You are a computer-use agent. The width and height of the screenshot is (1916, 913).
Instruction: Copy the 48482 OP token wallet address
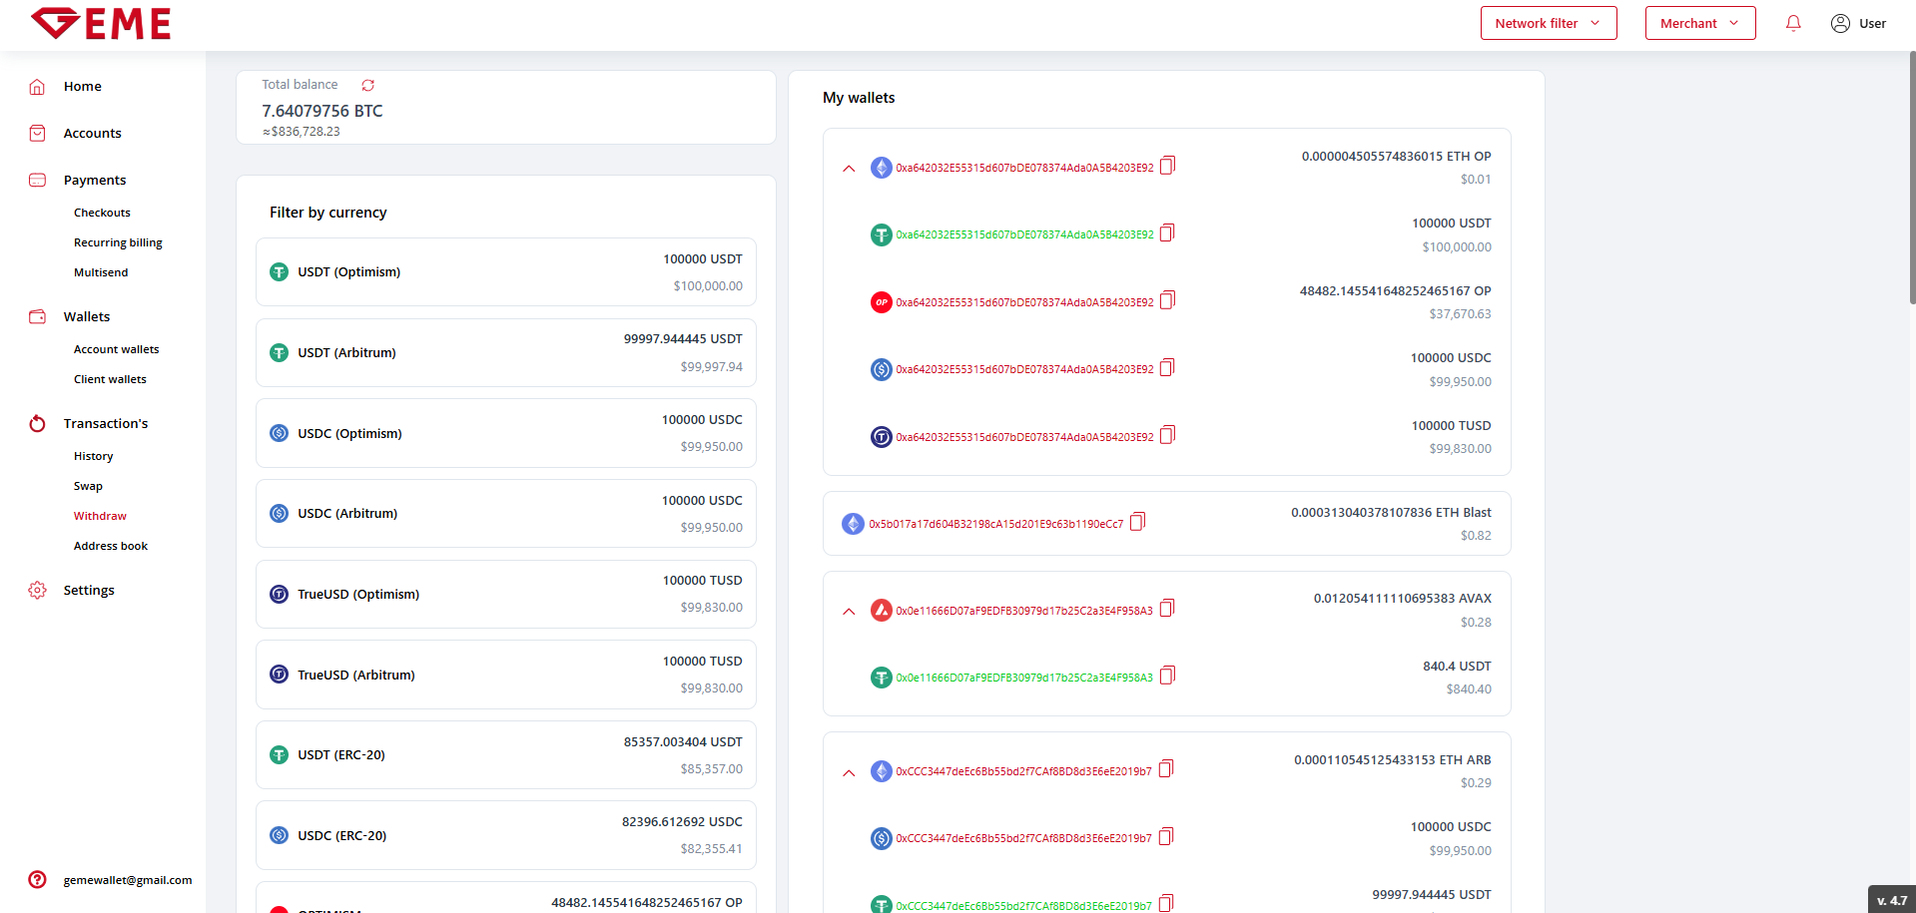click(x=1167, y=300)
